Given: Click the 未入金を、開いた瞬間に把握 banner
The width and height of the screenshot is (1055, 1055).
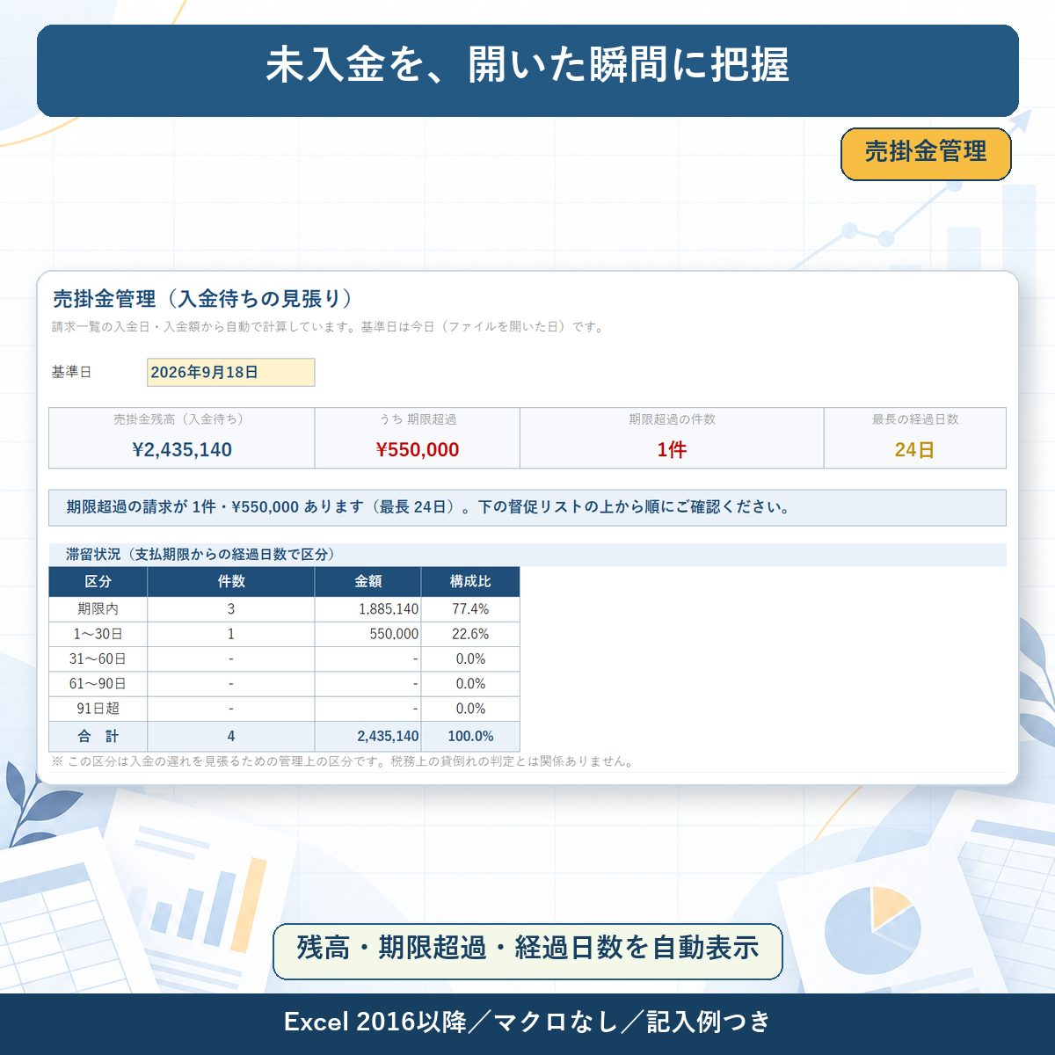Looking at the screenshot, I should click(x=527, y=70).
